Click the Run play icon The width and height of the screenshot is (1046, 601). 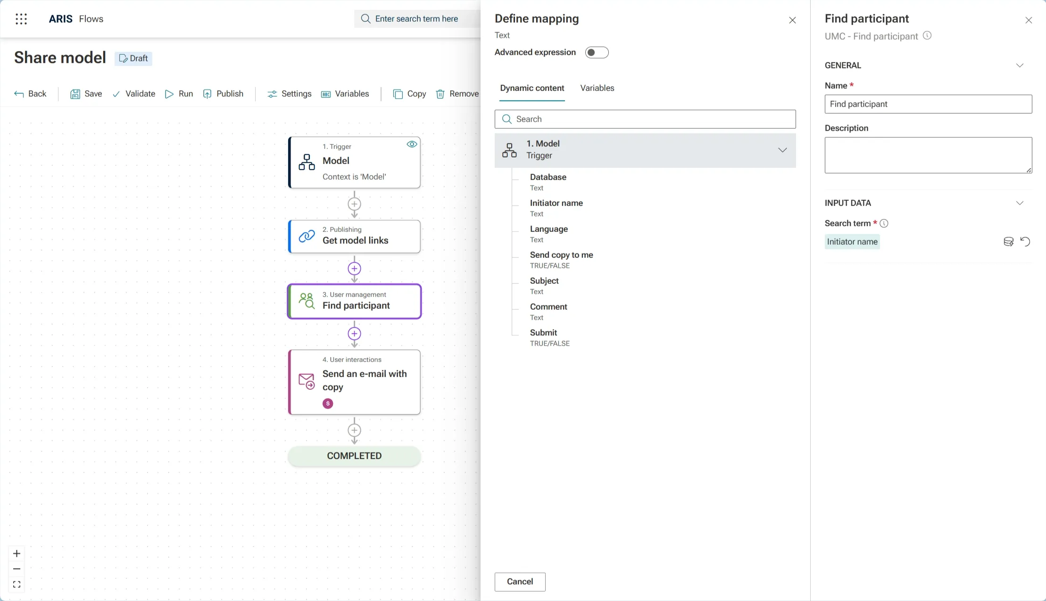(169, 94)
